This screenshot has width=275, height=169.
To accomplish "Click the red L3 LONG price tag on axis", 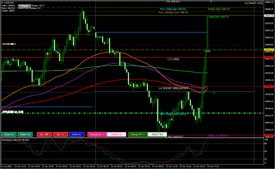I will pyautogui.click(x=269, y=57).
